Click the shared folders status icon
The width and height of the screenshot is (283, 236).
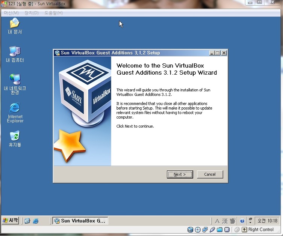point(219,230)
